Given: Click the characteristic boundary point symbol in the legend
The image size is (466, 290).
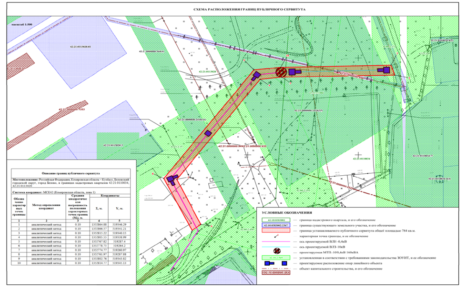Looking at the screenshot, I should (274, 235).
